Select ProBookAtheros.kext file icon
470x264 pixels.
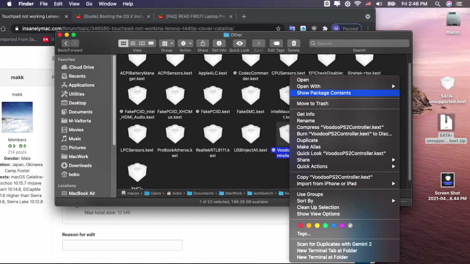pyautogui.click(x=175, y=134)
